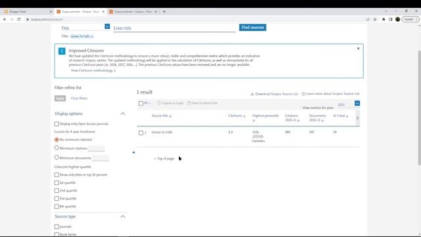The height and width of the screenshot is (237, 421).
Task: Click the Find sources button
Action: (253, 28)
